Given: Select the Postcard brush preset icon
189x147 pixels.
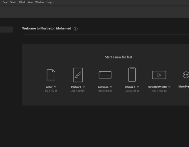Looking at the screenshot, I should pyautogui.click(x=78, y=75).
